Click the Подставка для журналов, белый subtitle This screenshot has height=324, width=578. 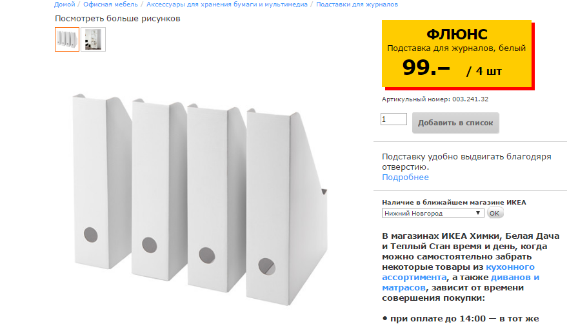point(456,48)
